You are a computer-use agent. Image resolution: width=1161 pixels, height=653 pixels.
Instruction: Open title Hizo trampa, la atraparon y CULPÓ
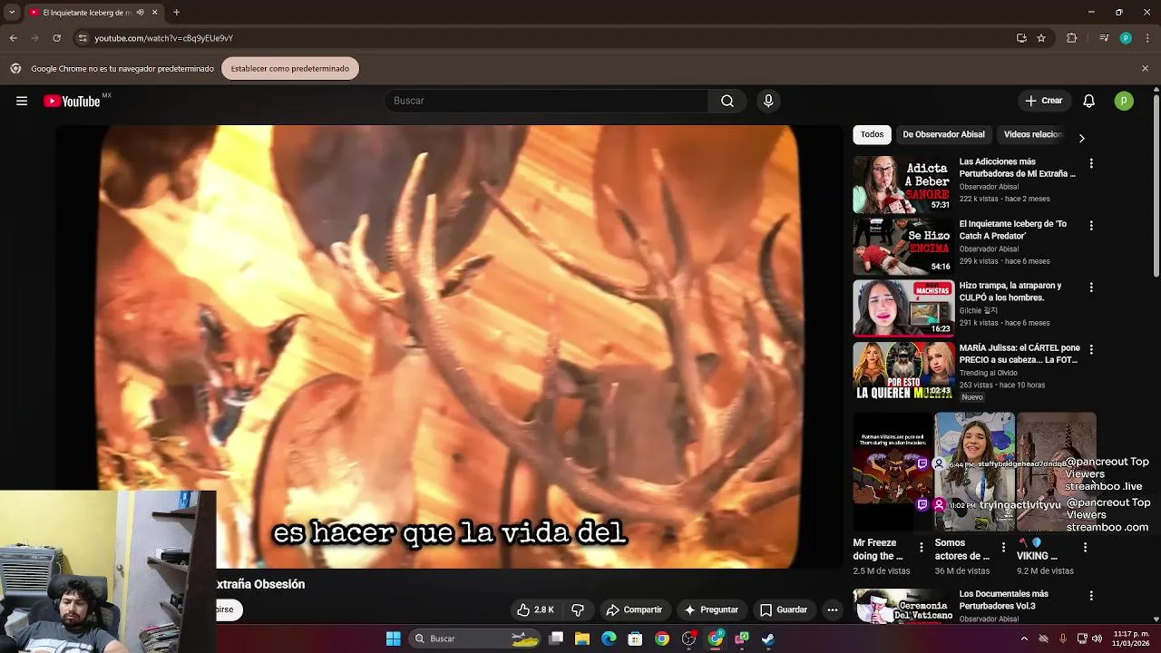click(x=1010, y=291)
